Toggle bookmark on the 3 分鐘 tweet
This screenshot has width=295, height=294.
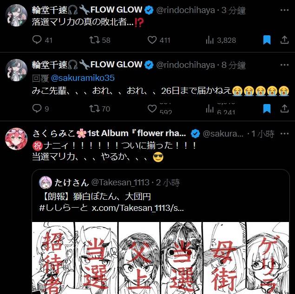(267, 40)
